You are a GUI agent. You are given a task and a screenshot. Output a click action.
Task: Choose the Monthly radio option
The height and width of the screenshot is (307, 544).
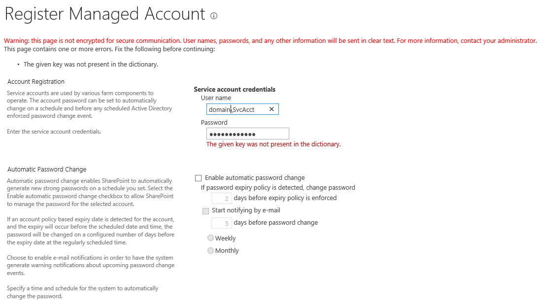pyautogui.click(x=210, y=250)
